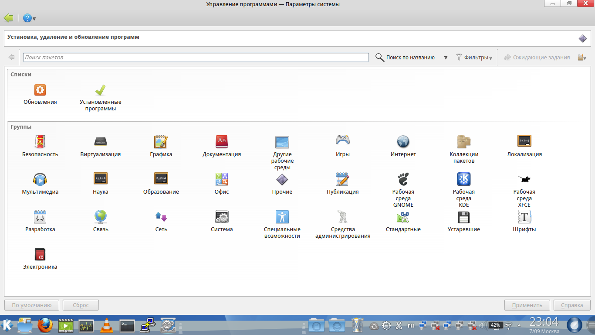Open the Образование group
This screenshot has height=335, width=595.
coord(161,184)
